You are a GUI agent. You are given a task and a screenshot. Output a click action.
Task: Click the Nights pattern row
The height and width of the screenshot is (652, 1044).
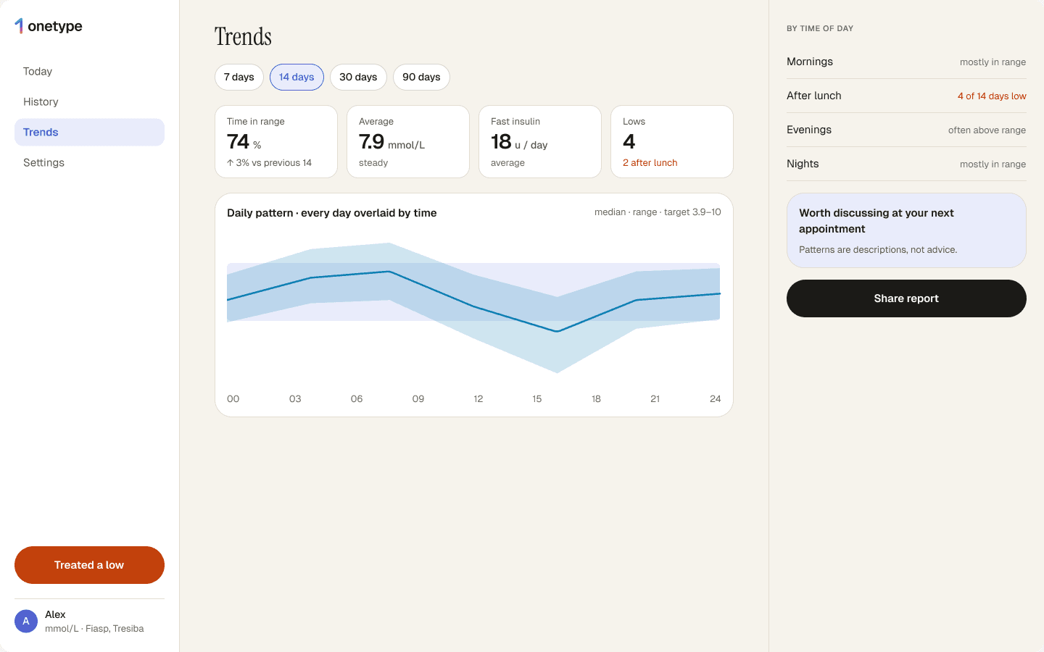click(906, 164)
